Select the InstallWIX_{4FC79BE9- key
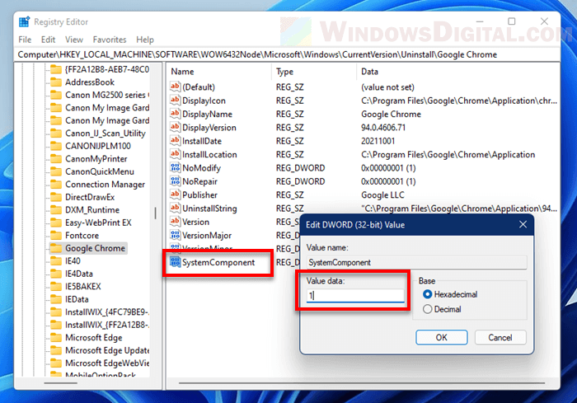The width and height of the screenshot is (577, 403). (x=106, y=312)
